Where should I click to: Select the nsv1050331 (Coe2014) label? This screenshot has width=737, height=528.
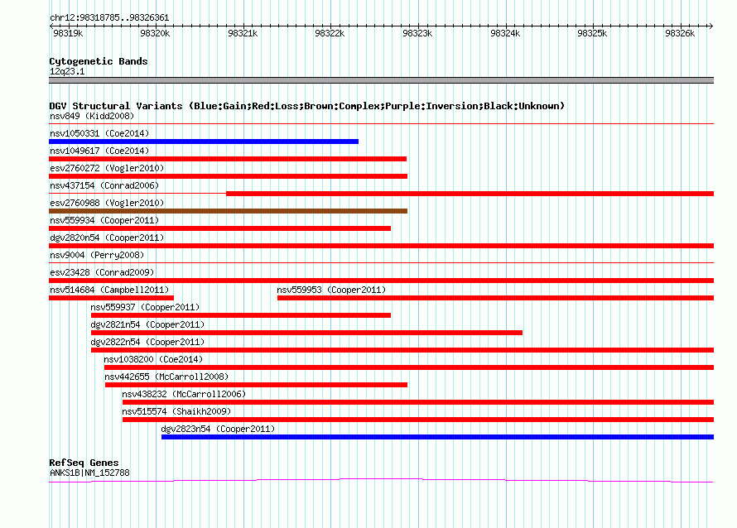[x=99, y=133]
